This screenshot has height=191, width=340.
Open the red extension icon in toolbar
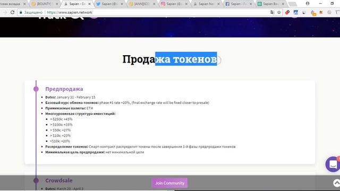pos(287,12)
